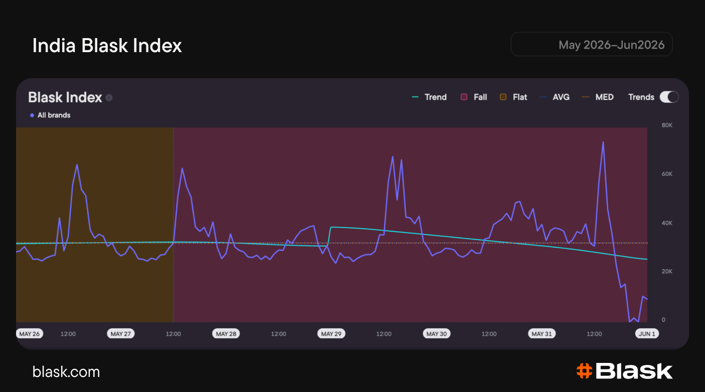Select the MAY 26 date marker

[29, 334]
